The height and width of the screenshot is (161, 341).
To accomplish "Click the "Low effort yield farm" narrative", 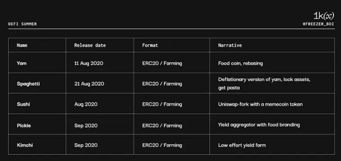I will (x=242, y=145).
